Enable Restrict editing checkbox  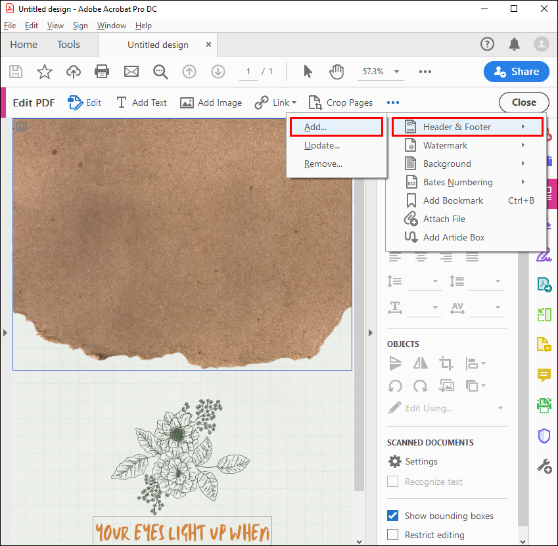tap(392, 534)
